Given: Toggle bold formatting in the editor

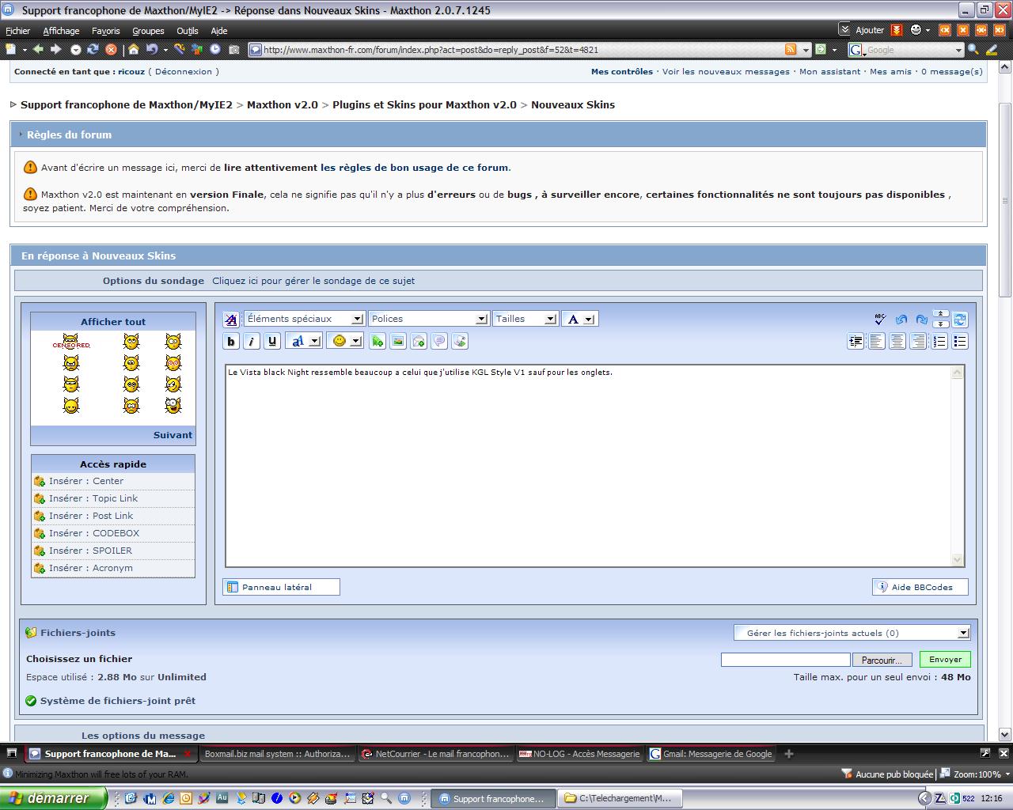Looking at the screenshot, I should pyautogui.click(x=231, y=341).
